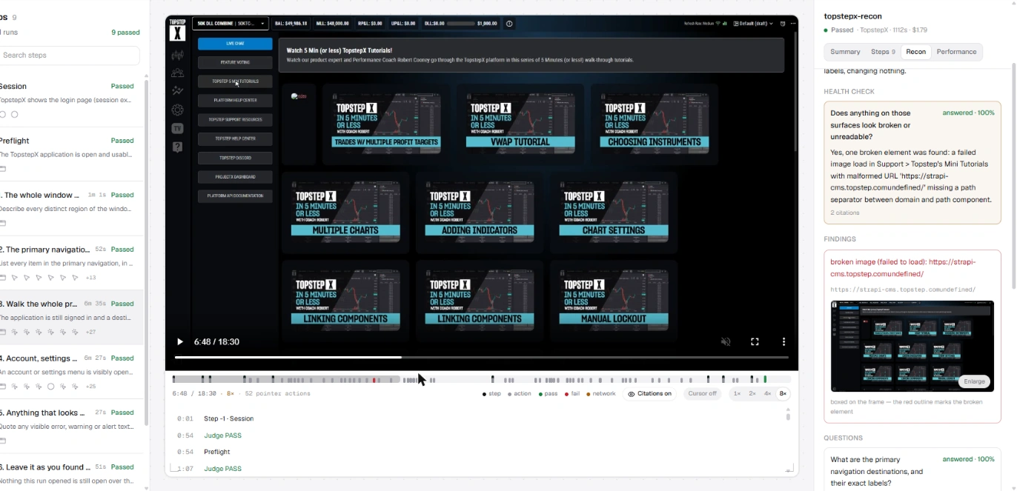Open Topstep Help Center

(x=235, y=138)
